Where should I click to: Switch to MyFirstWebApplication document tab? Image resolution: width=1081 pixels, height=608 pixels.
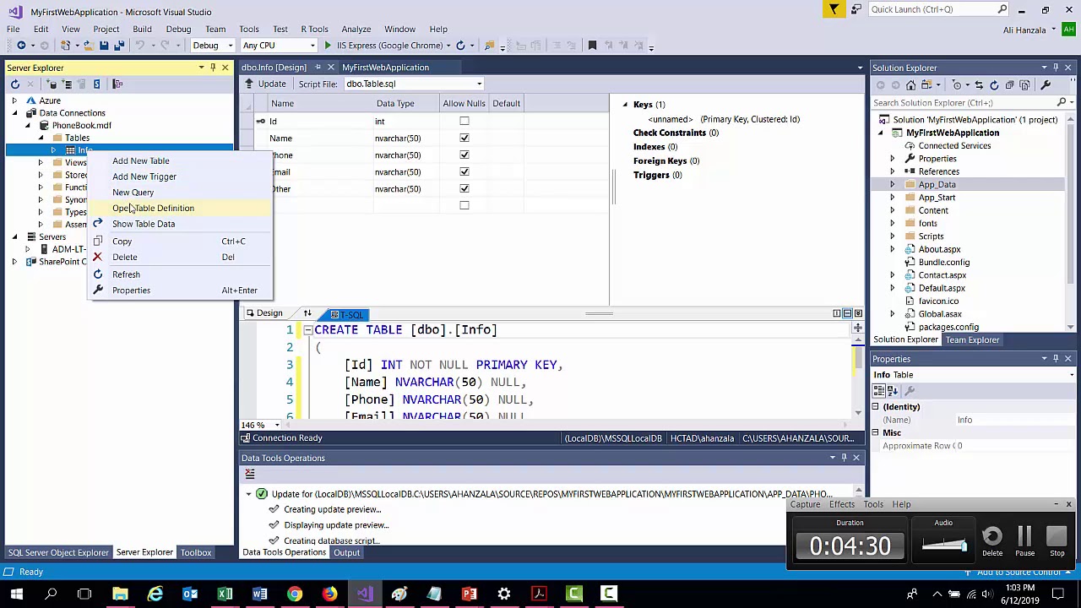point(386,68)
